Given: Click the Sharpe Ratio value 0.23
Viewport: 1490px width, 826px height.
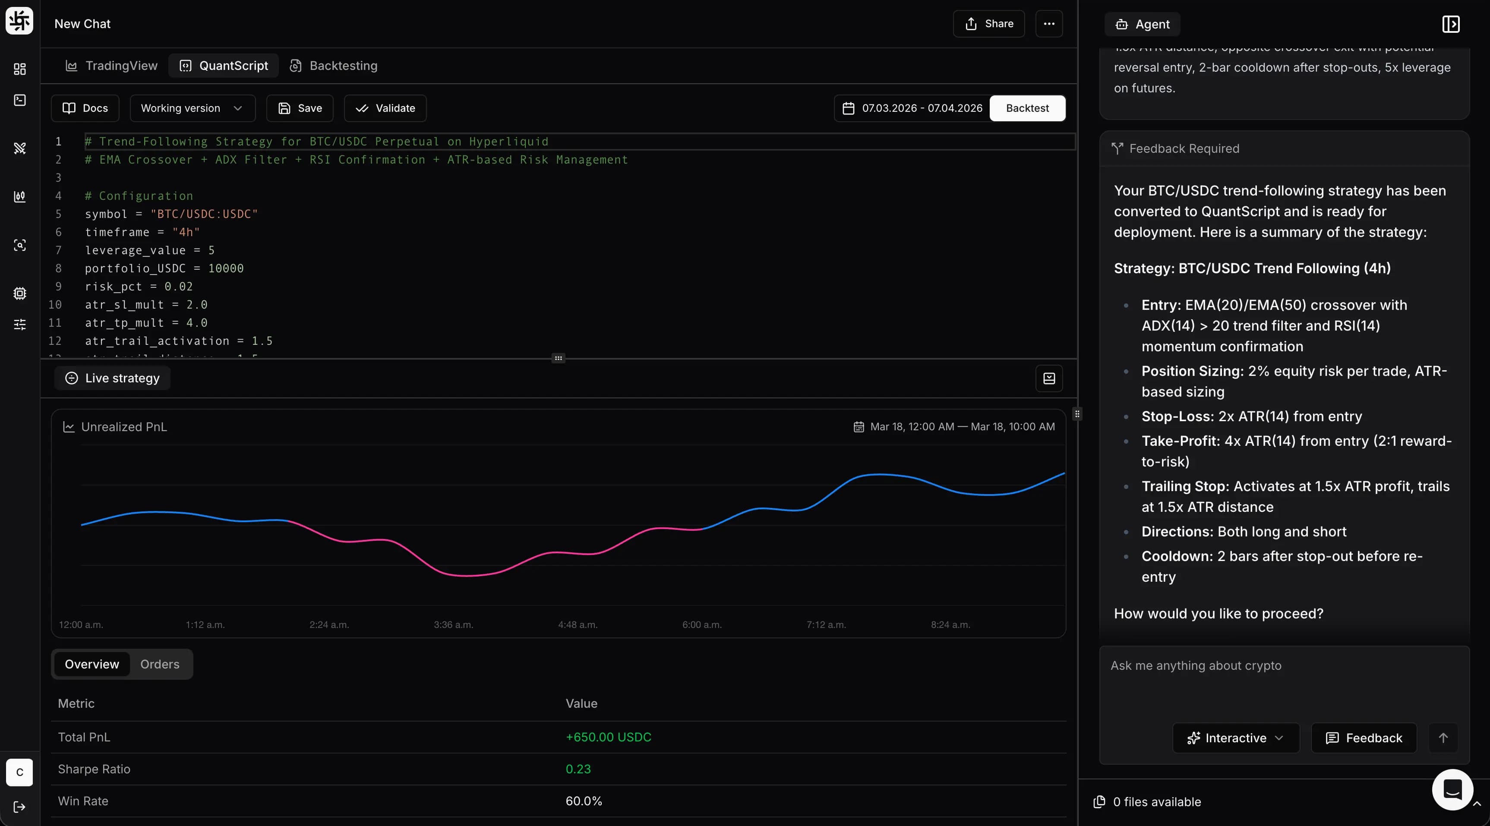Looking at the screenshot, I should [578, 769].
